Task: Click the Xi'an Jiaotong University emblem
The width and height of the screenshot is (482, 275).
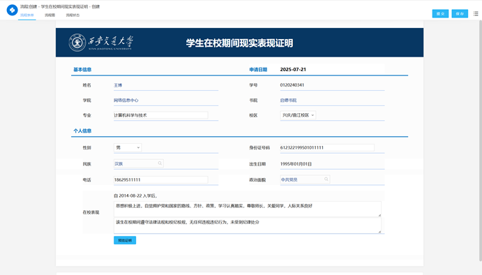Action: (x=77, y=43)
